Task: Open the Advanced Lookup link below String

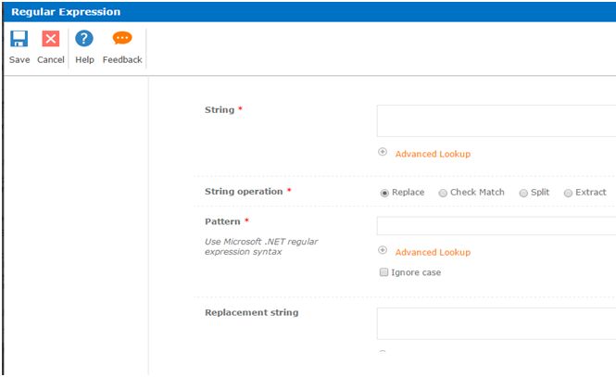Action: (433, 154)
